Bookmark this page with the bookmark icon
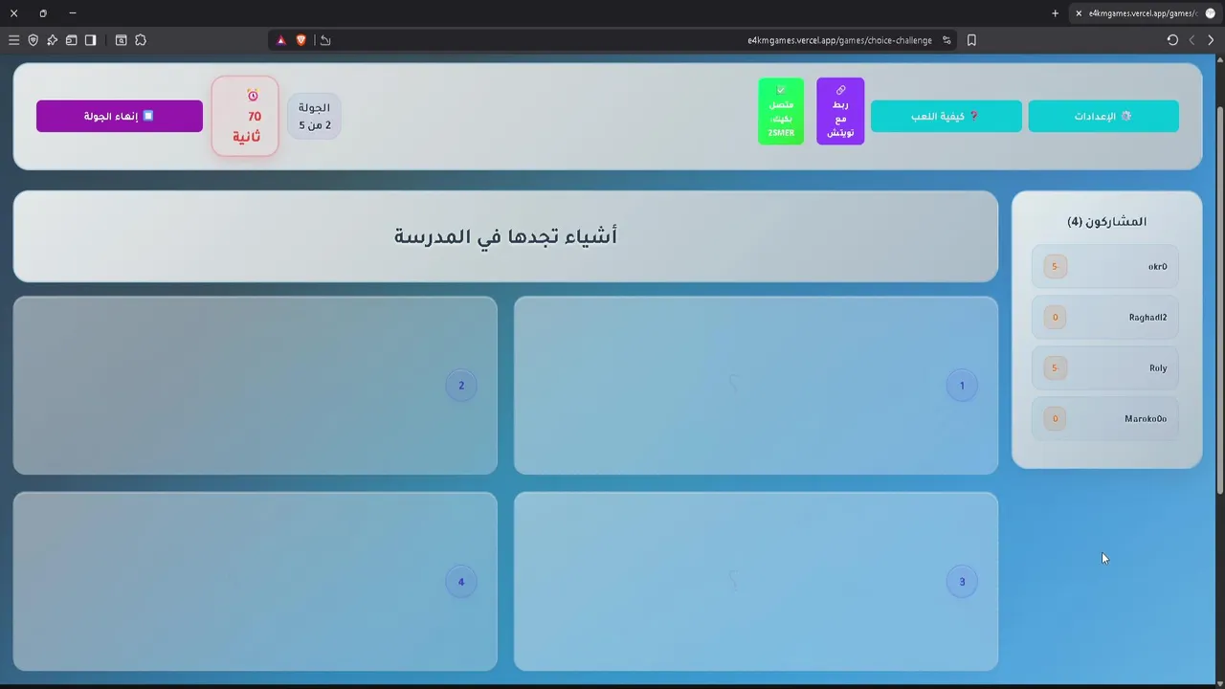Screen dimensions: 1225x689 click(971, 40)
